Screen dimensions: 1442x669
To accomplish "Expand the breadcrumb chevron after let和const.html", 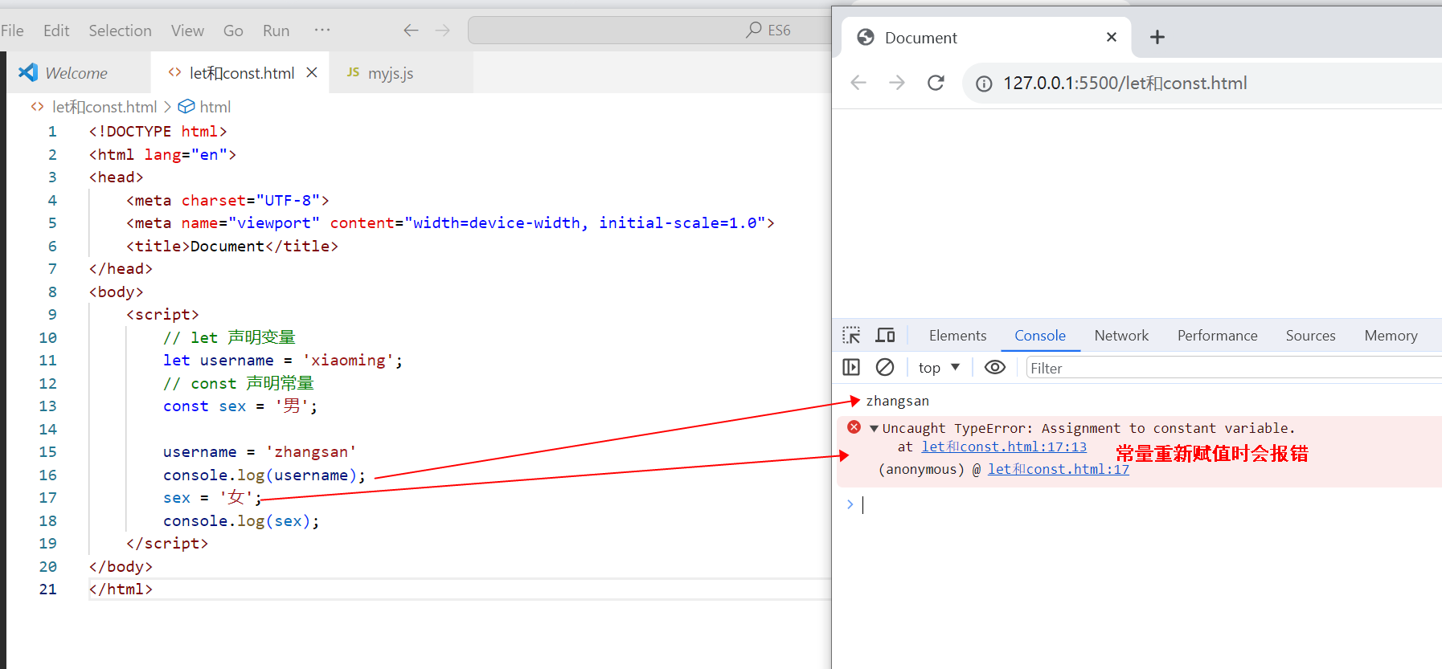I will pos(167,107).
